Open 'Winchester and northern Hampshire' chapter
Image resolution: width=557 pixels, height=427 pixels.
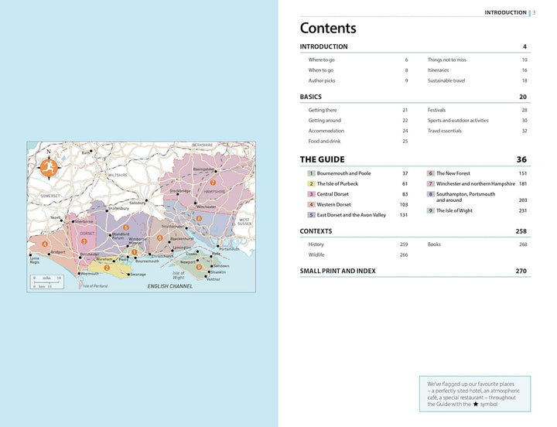coord(475,183)
